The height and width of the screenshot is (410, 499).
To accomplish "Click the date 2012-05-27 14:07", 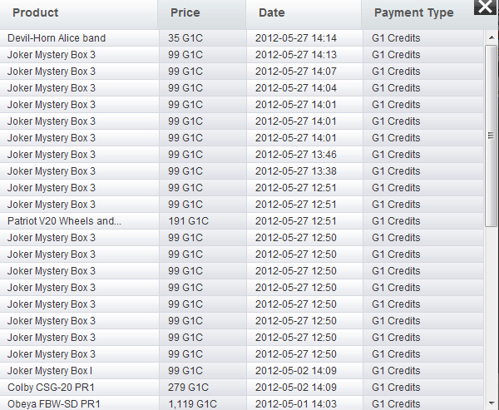I will click(296, 72).
